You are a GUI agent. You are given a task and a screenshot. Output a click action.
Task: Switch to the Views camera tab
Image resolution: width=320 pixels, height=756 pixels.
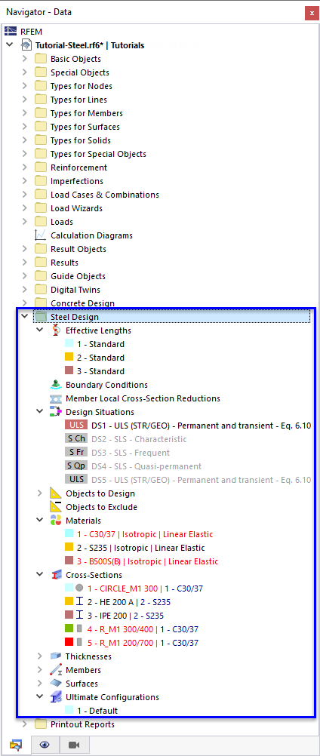pos(74,745)
